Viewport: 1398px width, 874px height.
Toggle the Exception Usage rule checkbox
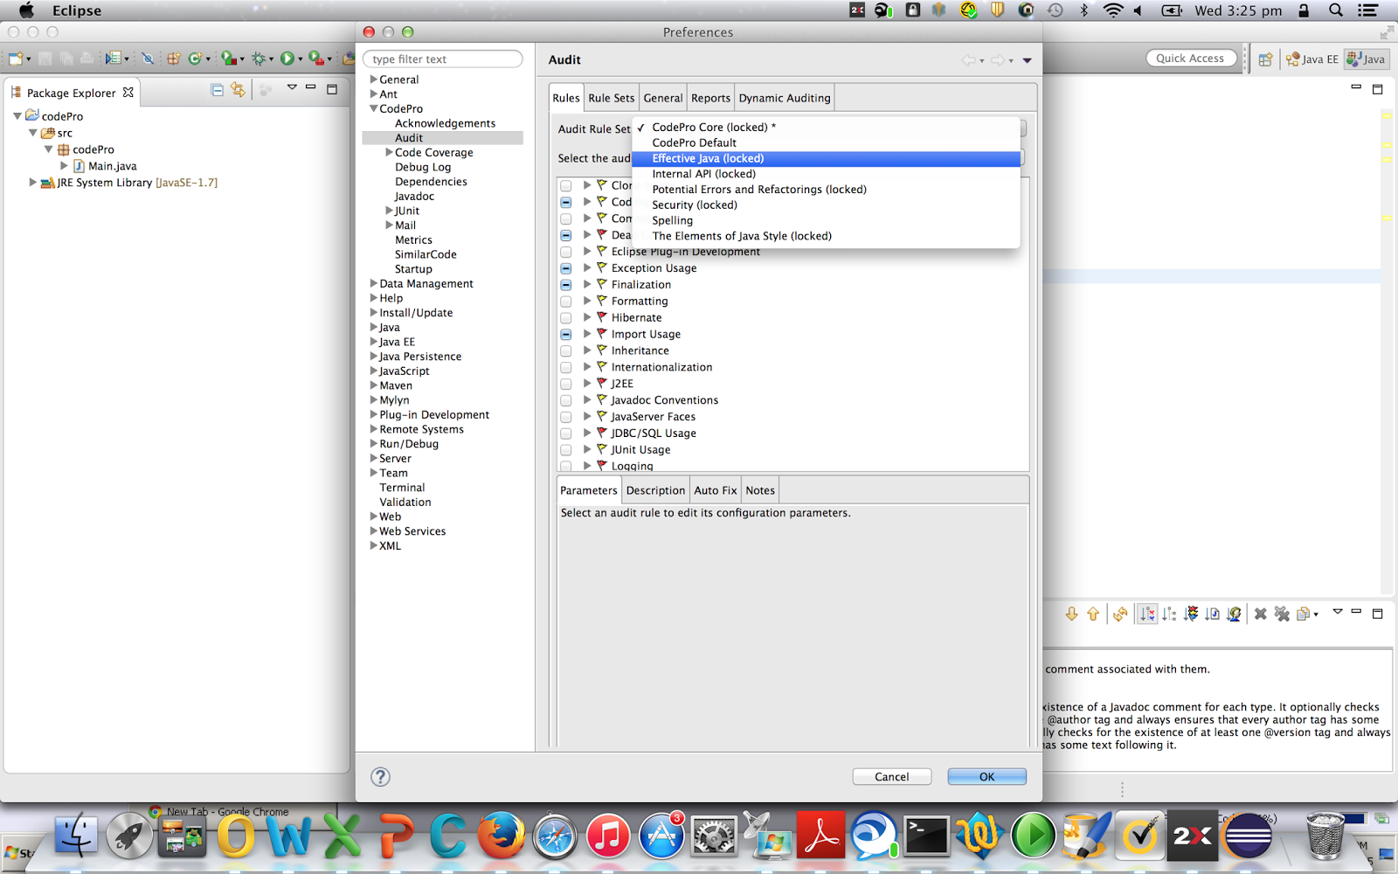click(x=566, y=268)
